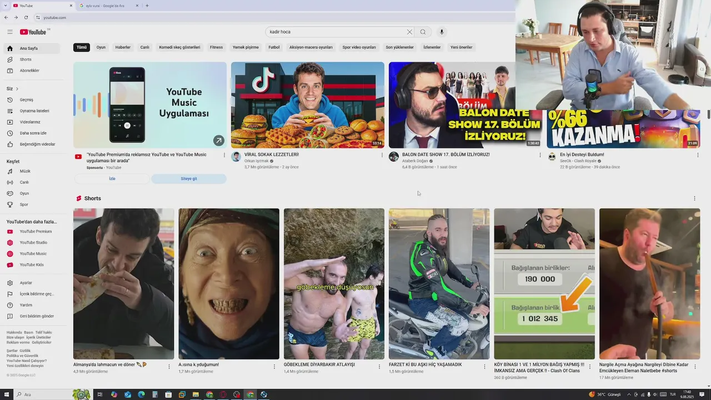Open the VİRAL SOKAK LEZZETLERİ thumbnail
The width and height of the screenshot is (711, 400).
pos(307,105)
